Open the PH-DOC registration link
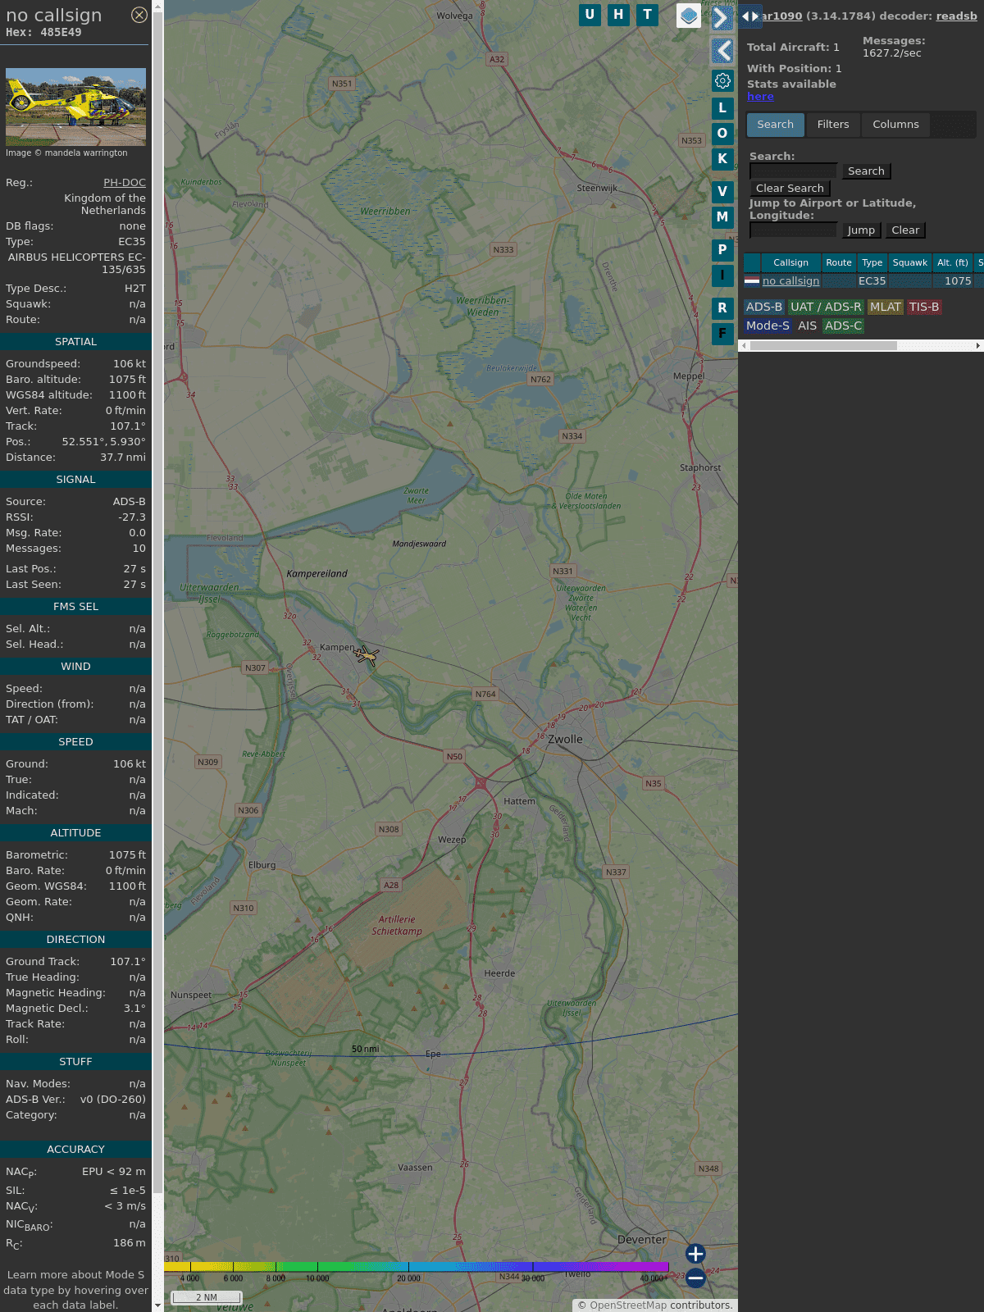The height and width of the screenshot is (1312, 984). (x=125, y=183)
